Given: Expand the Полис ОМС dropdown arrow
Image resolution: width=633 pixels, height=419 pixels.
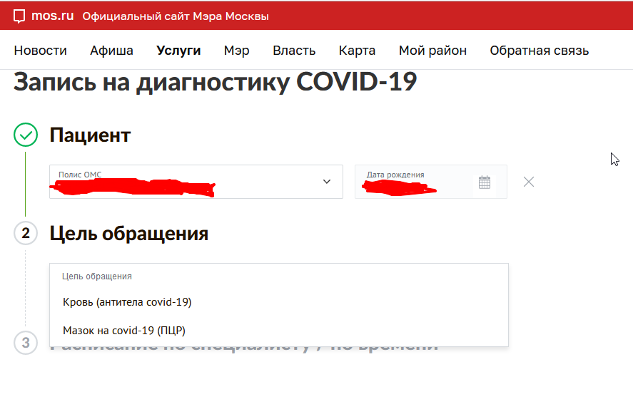Looking at the screenshot, I should (x=327, y=182).
